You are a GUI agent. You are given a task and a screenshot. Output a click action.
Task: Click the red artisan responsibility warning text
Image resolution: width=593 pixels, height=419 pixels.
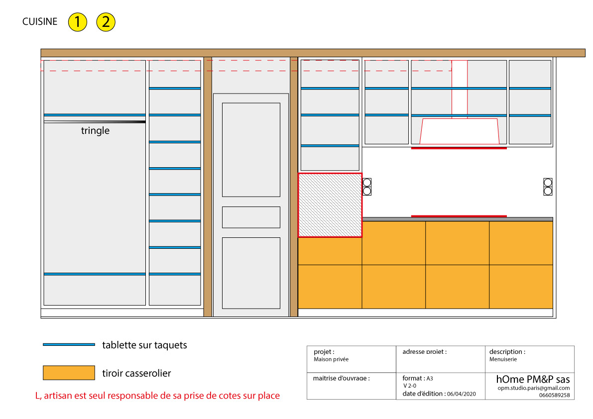coord(158,396)
